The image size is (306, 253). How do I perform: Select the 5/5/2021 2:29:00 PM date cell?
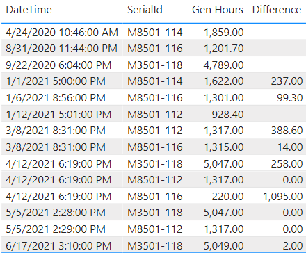pos(56,229)
